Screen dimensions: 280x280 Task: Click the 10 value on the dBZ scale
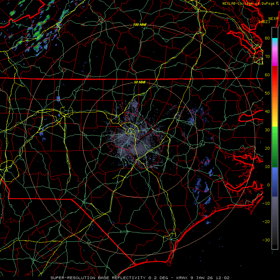[x=267, y=167]
